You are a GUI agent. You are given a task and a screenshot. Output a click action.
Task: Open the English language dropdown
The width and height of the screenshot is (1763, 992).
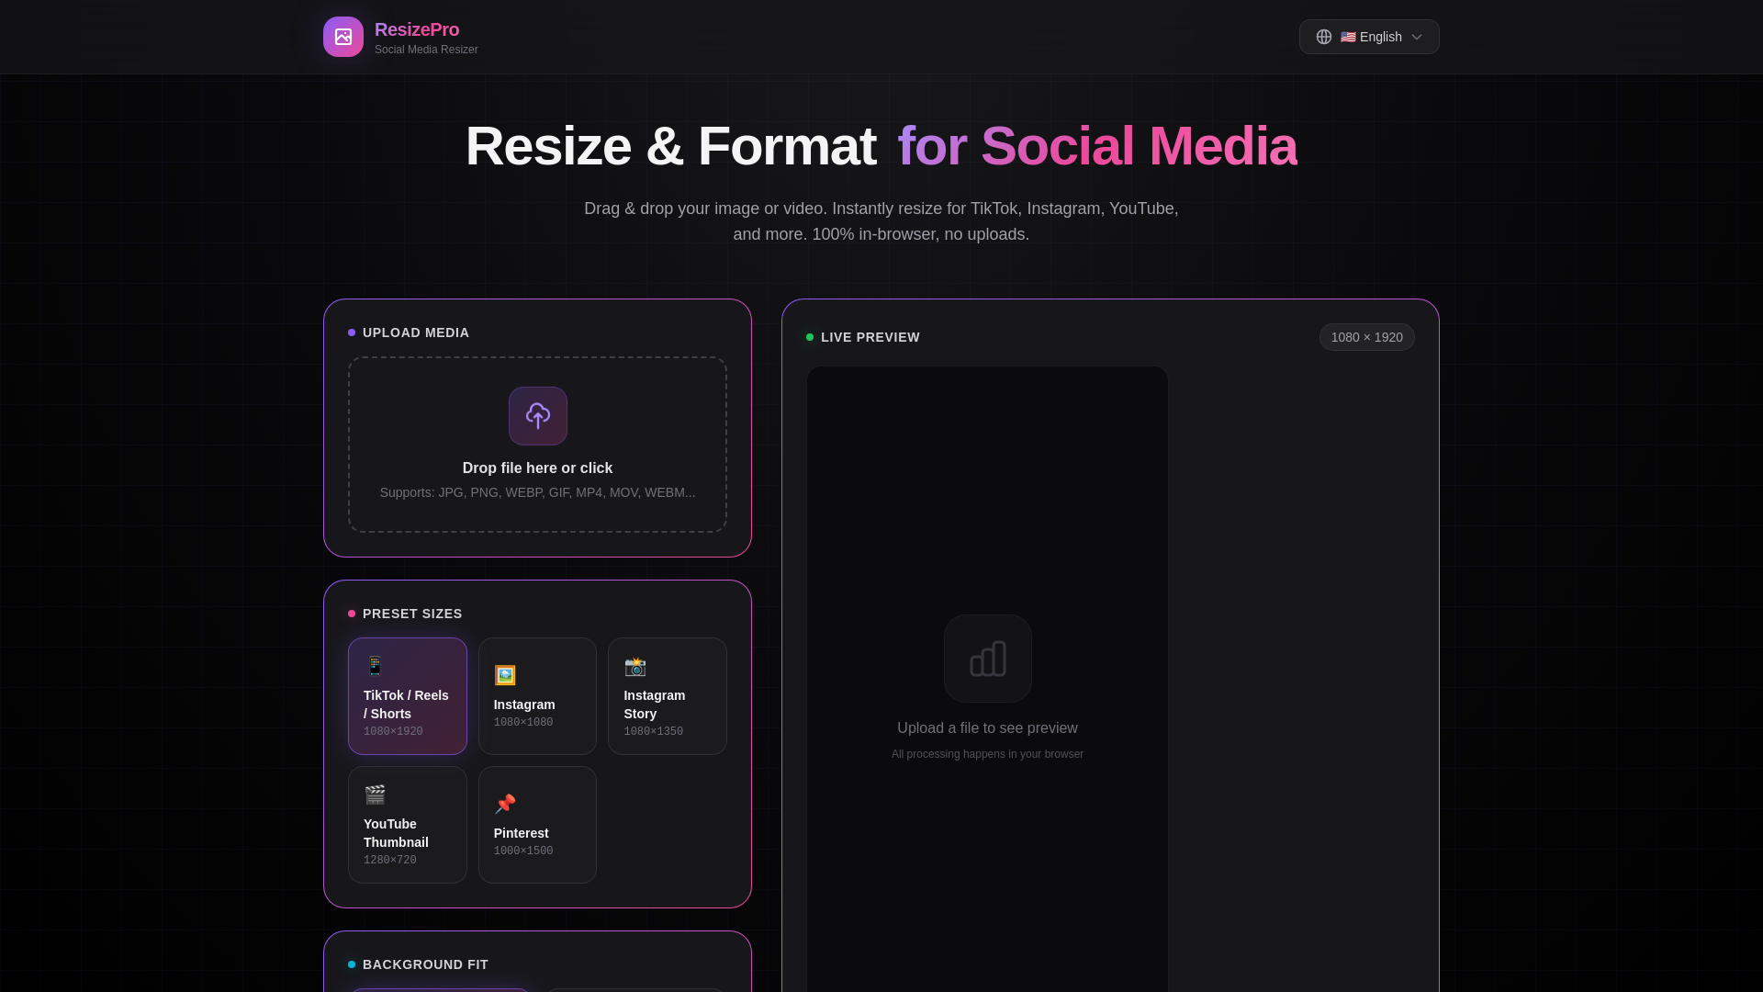pyautogui.click(x=1369, y=37)
